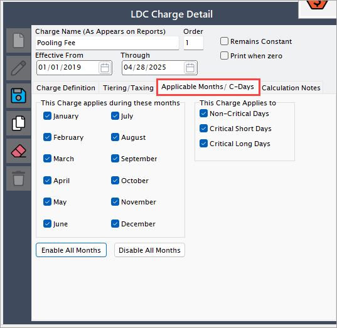Click the duplicate copy pages icon
Screen dimensions: 337x328
click(x=18, y=124)
